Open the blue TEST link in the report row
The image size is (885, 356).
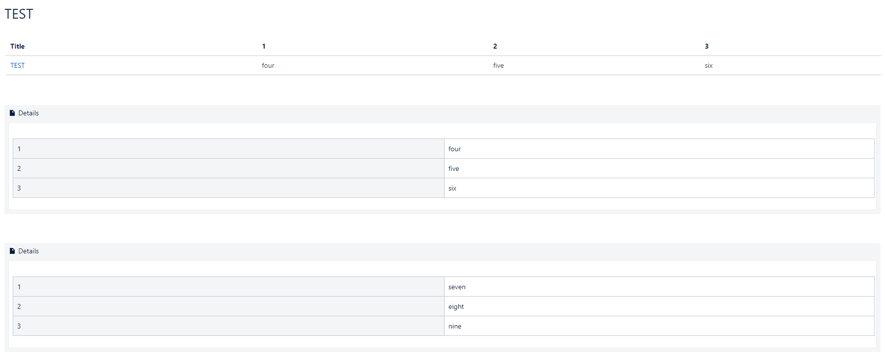pyautogui.click(x=17, y=65)
